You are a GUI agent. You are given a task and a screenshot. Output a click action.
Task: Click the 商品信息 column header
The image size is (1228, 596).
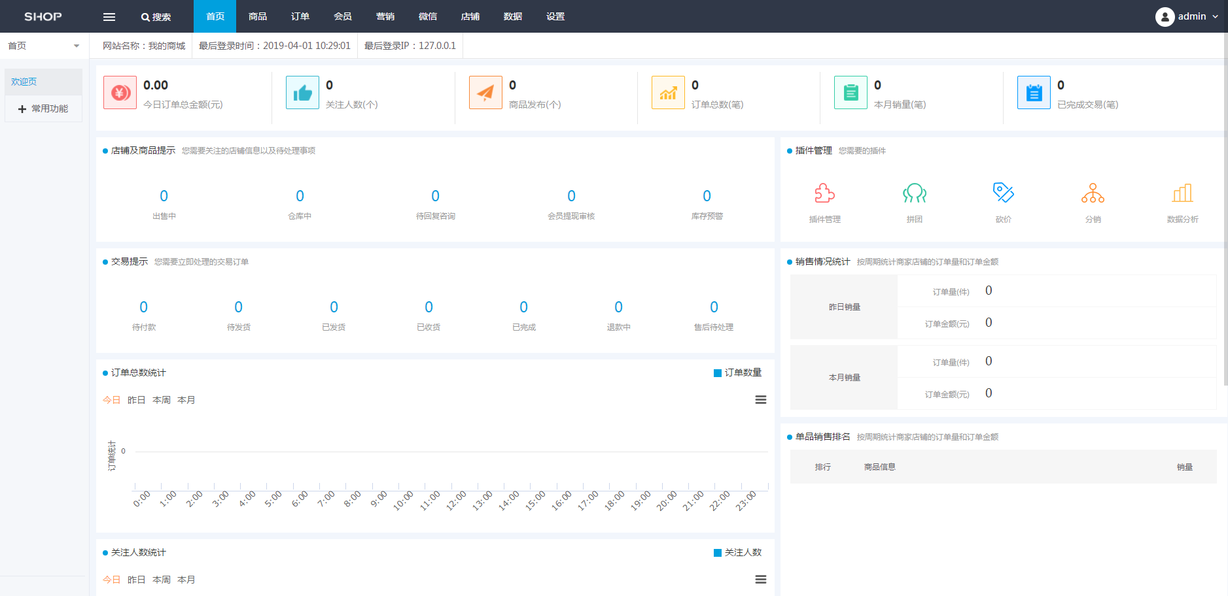coord(880,467)
